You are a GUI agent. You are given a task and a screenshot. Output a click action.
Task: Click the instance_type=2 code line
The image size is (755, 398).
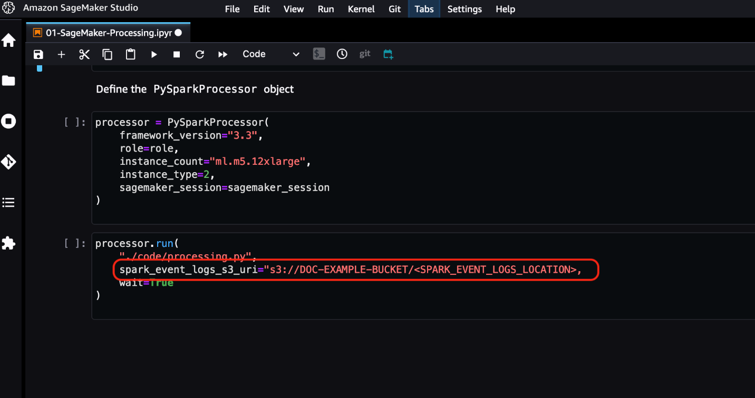point(168,174)
